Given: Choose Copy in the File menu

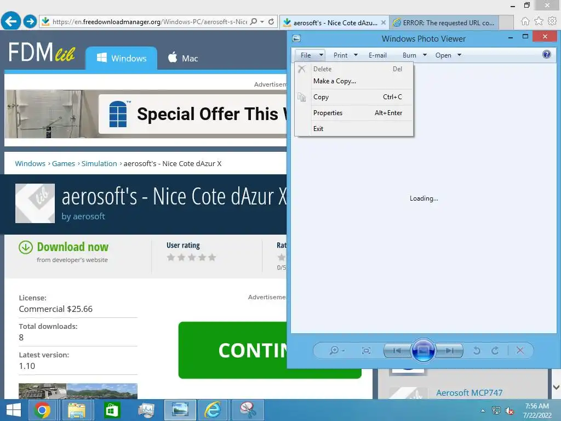Looking at the screenshot, I should (x=354, y=97).
